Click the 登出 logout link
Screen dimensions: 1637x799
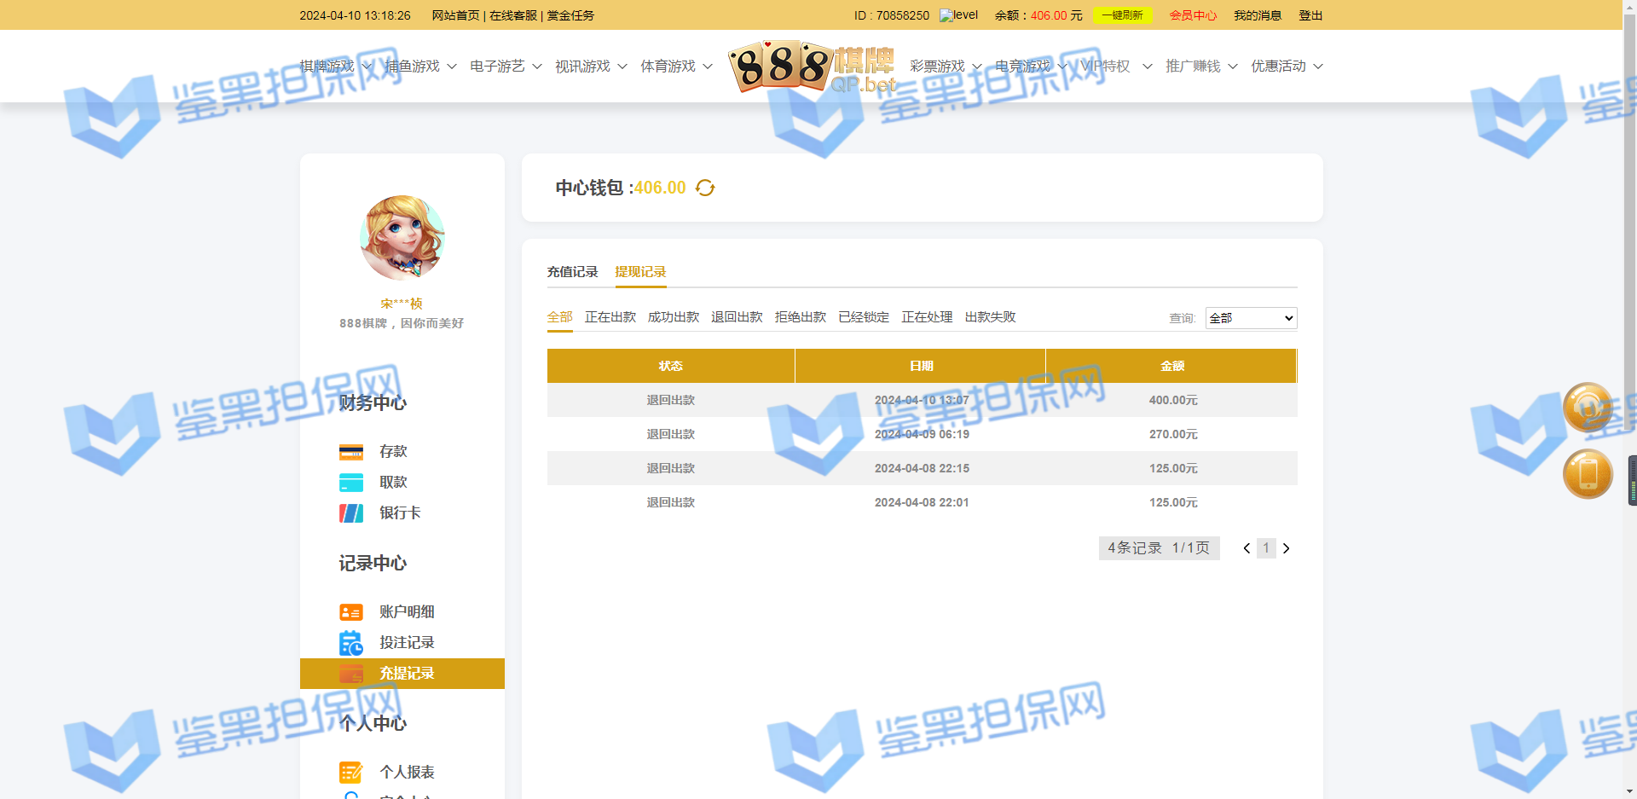(1310, 15)
